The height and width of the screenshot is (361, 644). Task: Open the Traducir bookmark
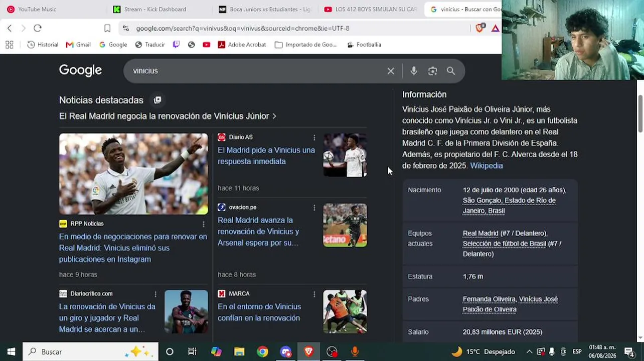point(150,45)
